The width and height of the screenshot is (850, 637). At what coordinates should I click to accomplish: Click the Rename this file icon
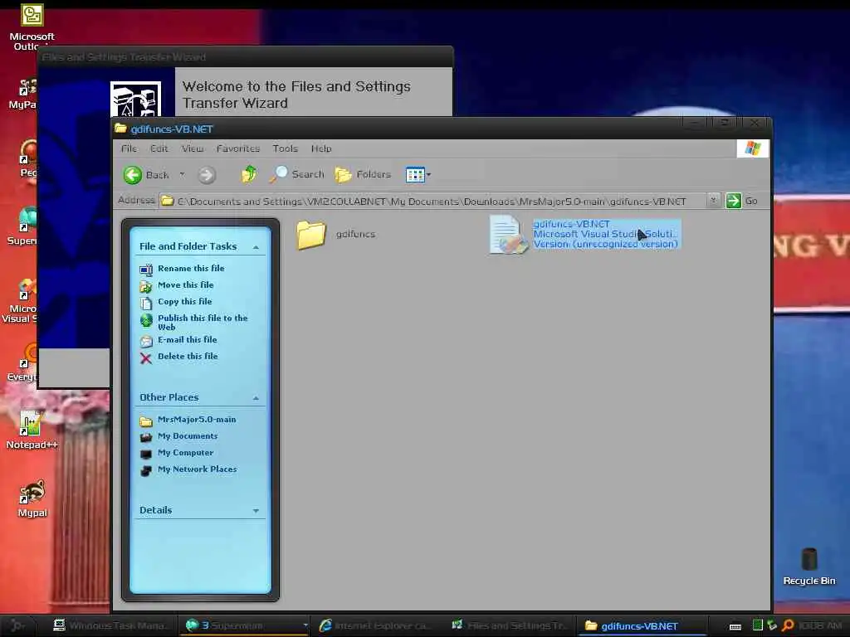(146, 270)
